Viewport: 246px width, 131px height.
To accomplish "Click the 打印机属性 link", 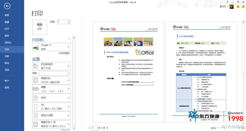I will (64, 53).
